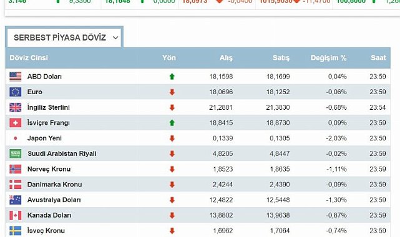This screenshot has width=400, height=237.
Task: Select Danimarka Kronu sell price 2,4390
Action: [280, 185]
